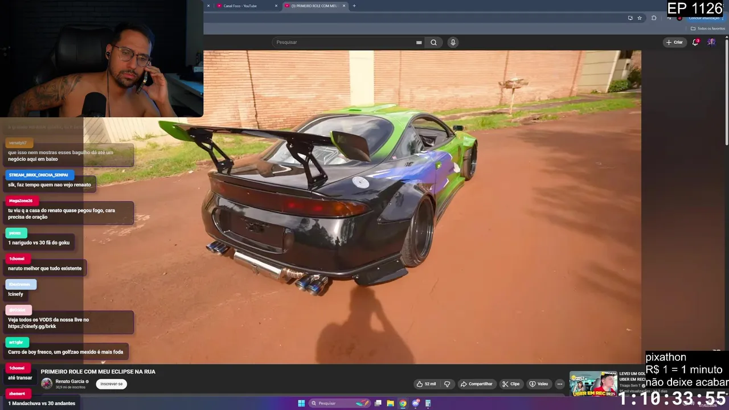
Task: Close the Canal Foco - YouTube tab
Action: 276,6
